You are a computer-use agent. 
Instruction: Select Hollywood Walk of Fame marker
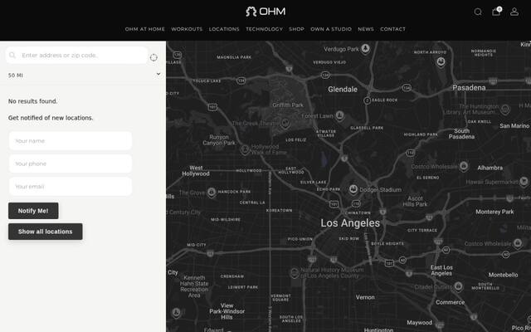point(245,149)
